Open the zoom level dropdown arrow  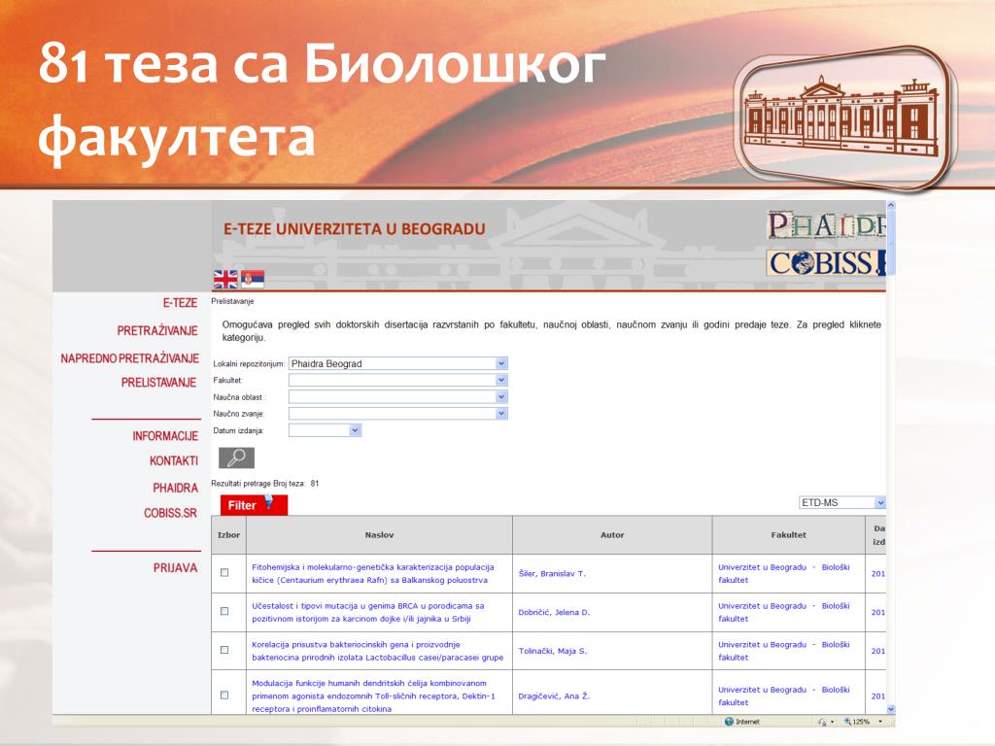(880, 722)
